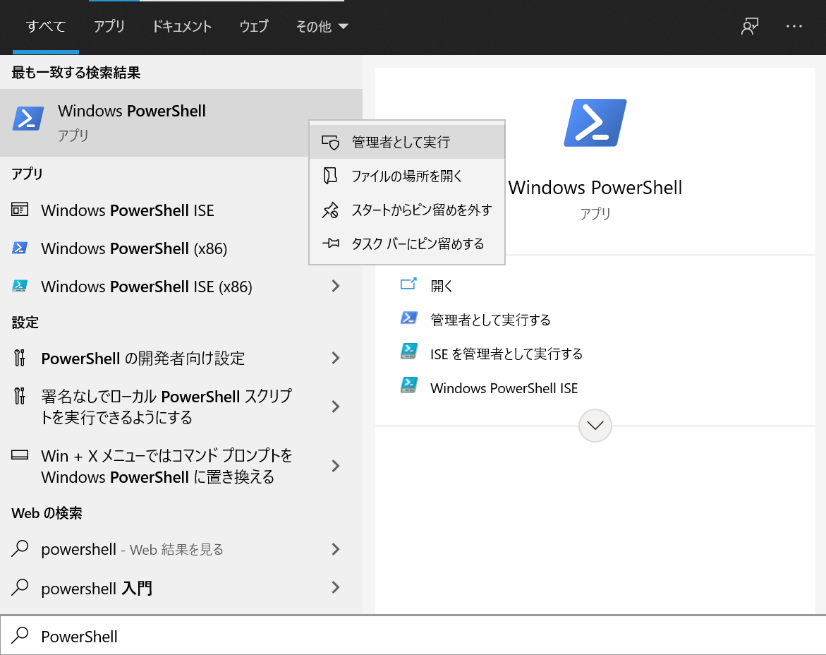
Task: Click the search field containing PowerShell
Action: 413,635
